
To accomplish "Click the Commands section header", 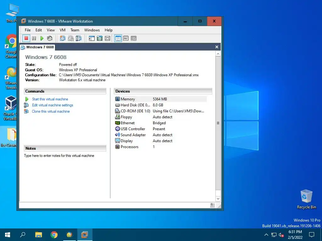I will [65, 91].
